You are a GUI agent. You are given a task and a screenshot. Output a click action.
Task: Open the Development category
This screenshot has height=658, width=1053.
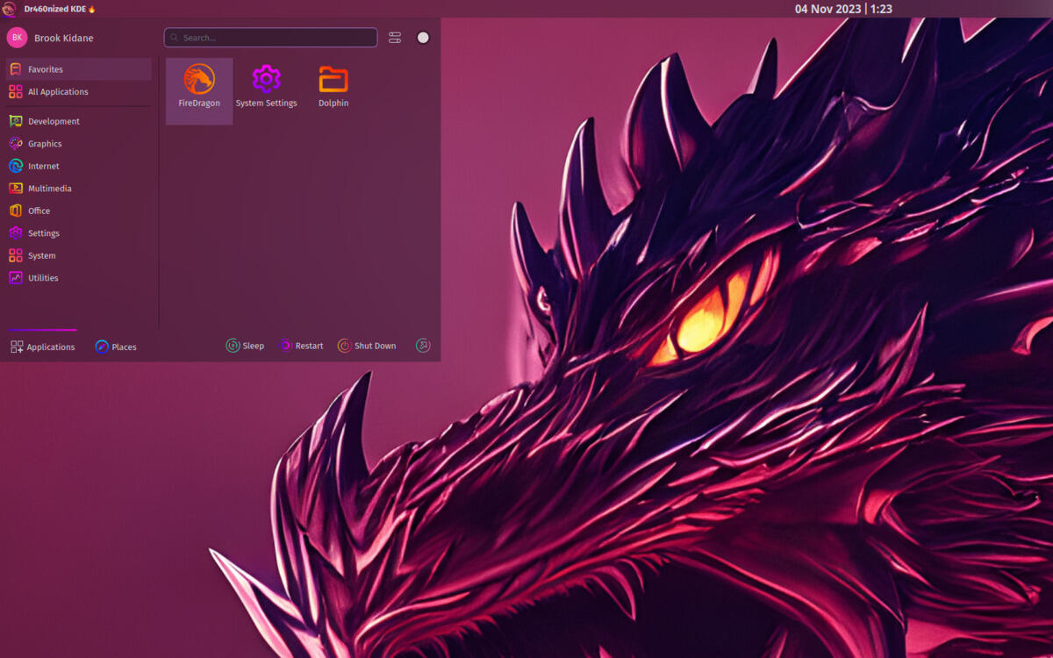[x=79, y=121]
